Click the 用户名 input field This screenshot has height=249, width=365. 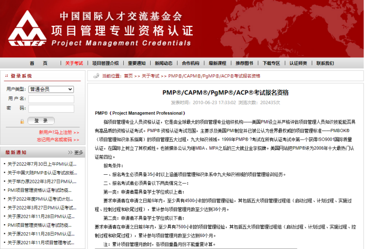pyautogui.click(x=51, y=99)
